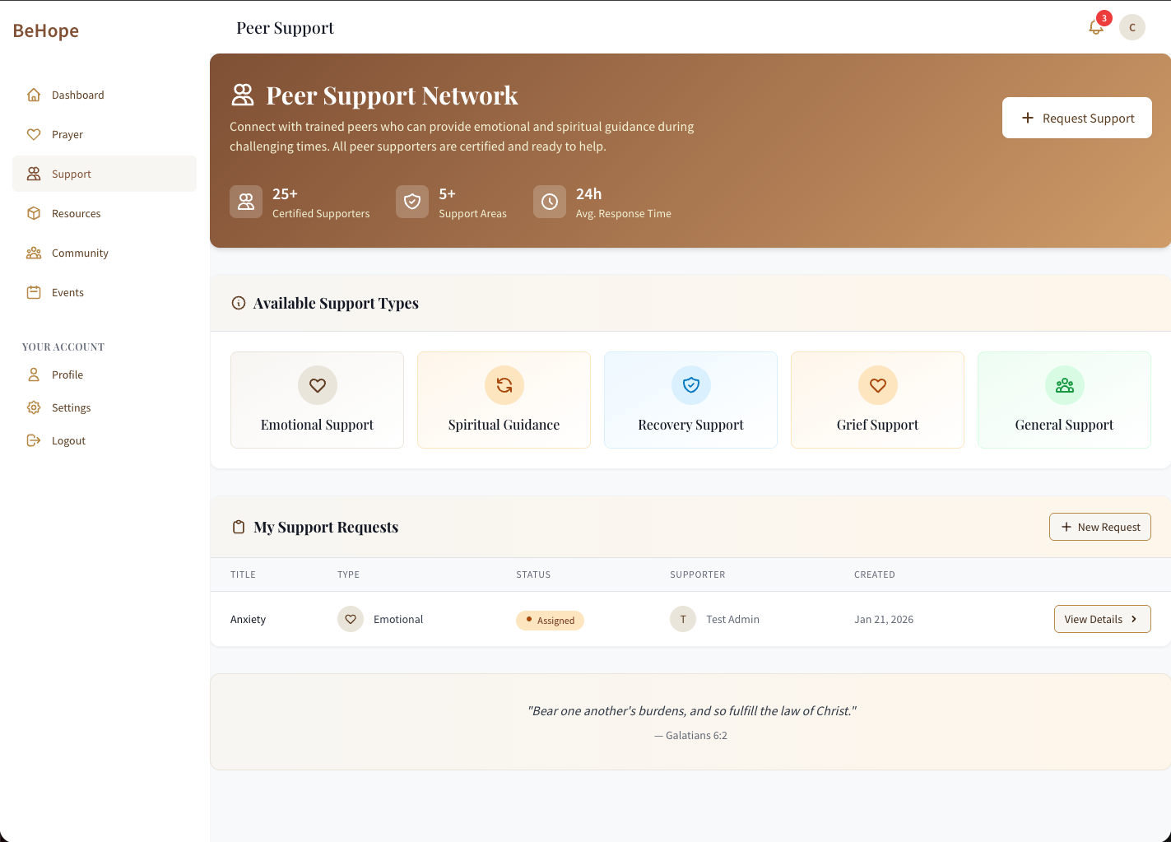Open Resources via the box icon

point(34,213)
